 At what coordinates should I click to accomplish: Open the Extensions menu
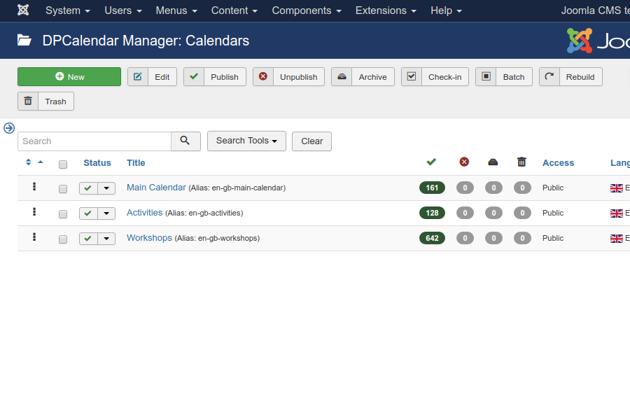click(387, 10)
